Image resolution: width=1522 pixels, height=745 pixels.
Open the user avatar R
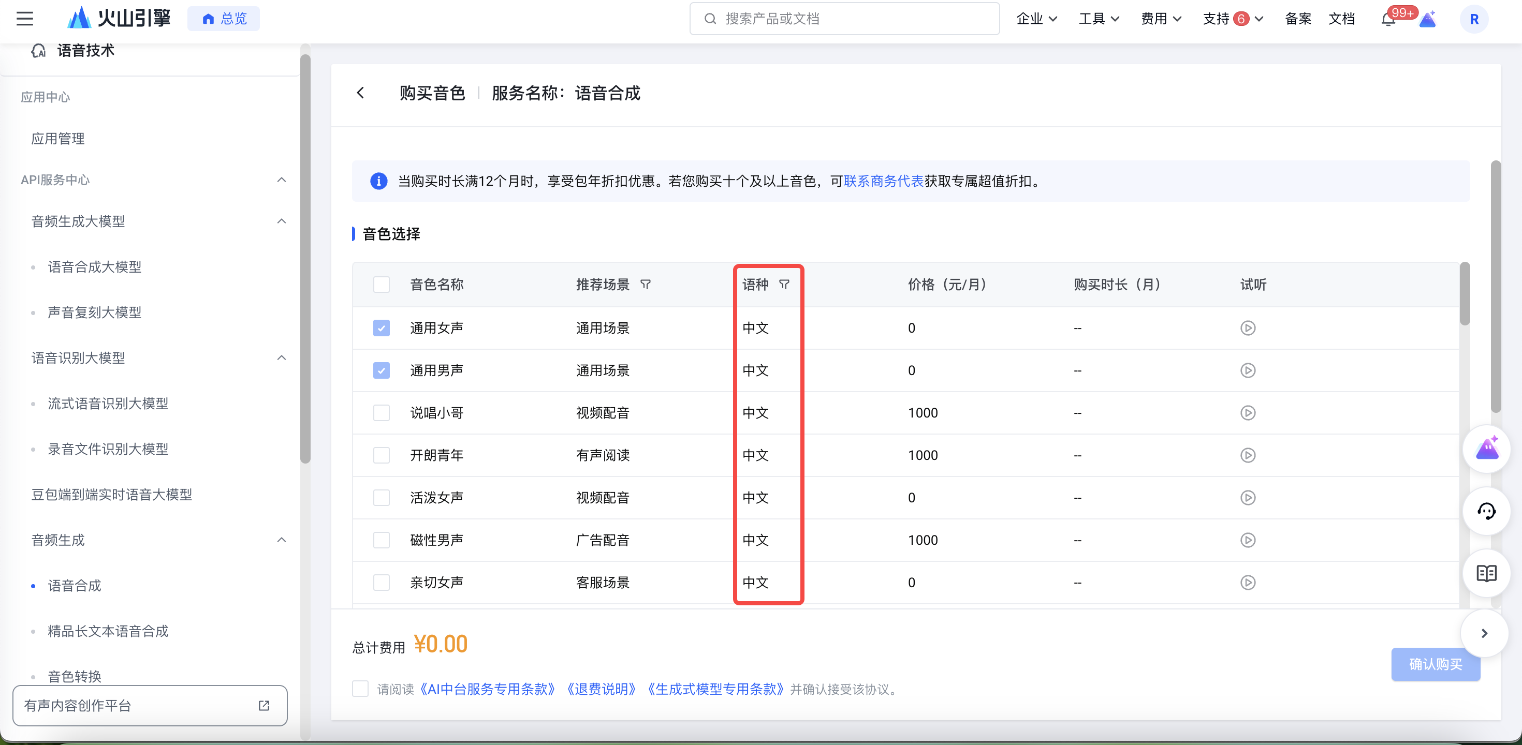pyautogui.click(x=1474, y=20)
